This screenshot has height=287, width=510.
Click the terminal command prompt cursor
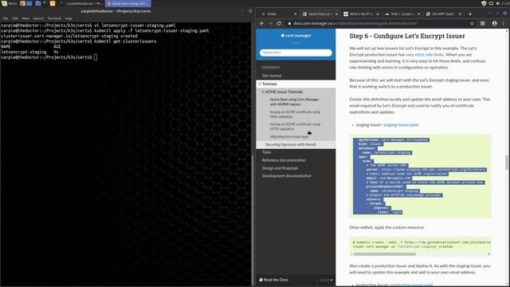tap(96, 57)
